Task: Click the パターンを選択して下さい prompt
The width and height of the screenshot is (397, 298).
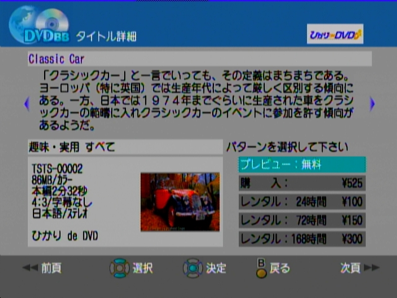Action: (x=287, y=147)
